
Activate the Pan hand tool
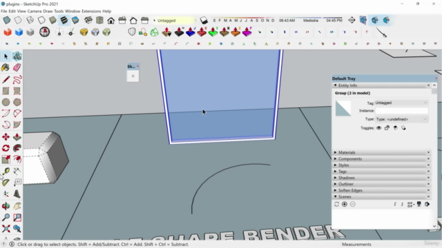point(17,206)
